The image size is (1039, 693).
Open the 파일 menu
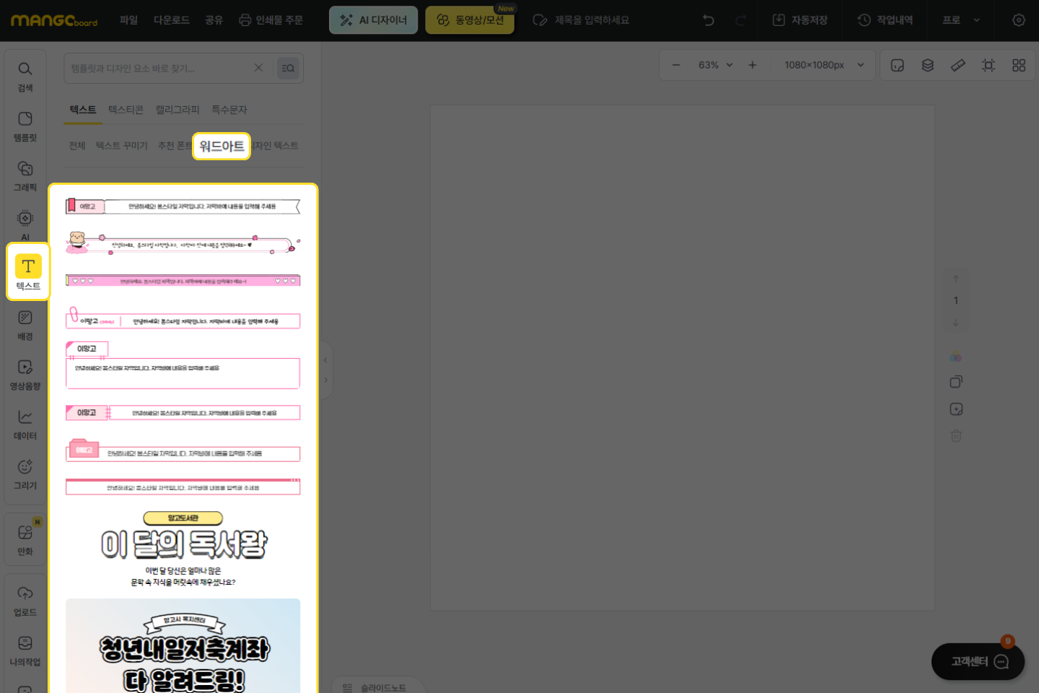click(128, 20)
